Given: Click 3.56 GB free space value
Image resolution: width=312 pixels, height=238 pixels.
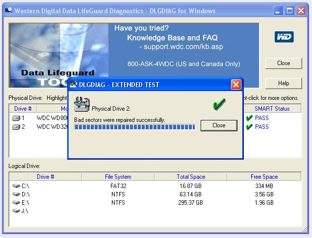Looking at the screenshot, I should coord(264,194).
